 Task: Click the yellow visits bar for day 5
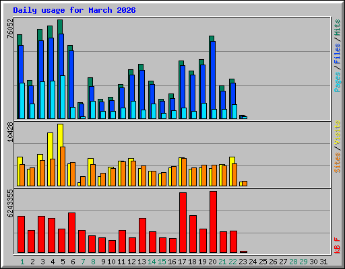tap(60, 155)
